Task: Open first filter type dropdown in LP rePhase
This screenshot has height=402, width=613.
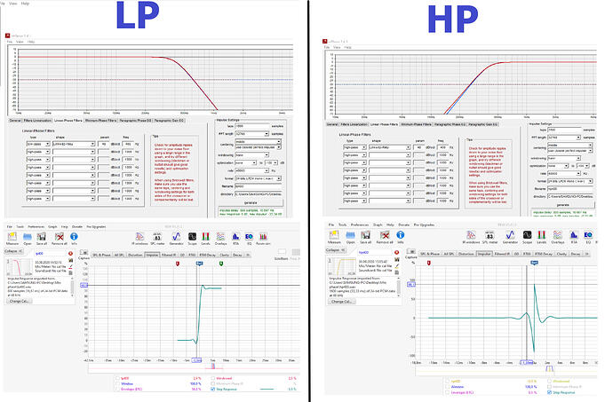Action: 38,144
